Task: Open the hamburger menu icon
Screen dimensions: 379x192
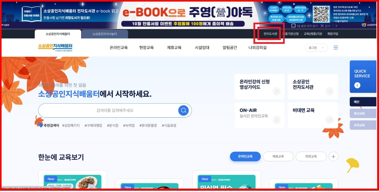Action: tap(336, 48)
